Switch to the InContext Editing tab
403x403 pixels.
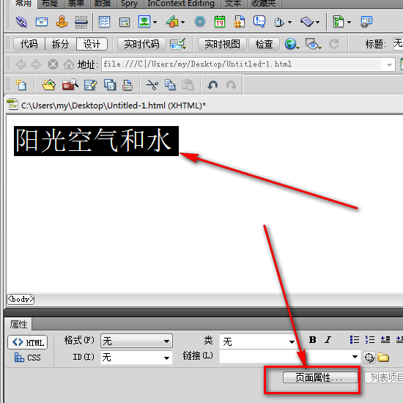click(181, 4)
